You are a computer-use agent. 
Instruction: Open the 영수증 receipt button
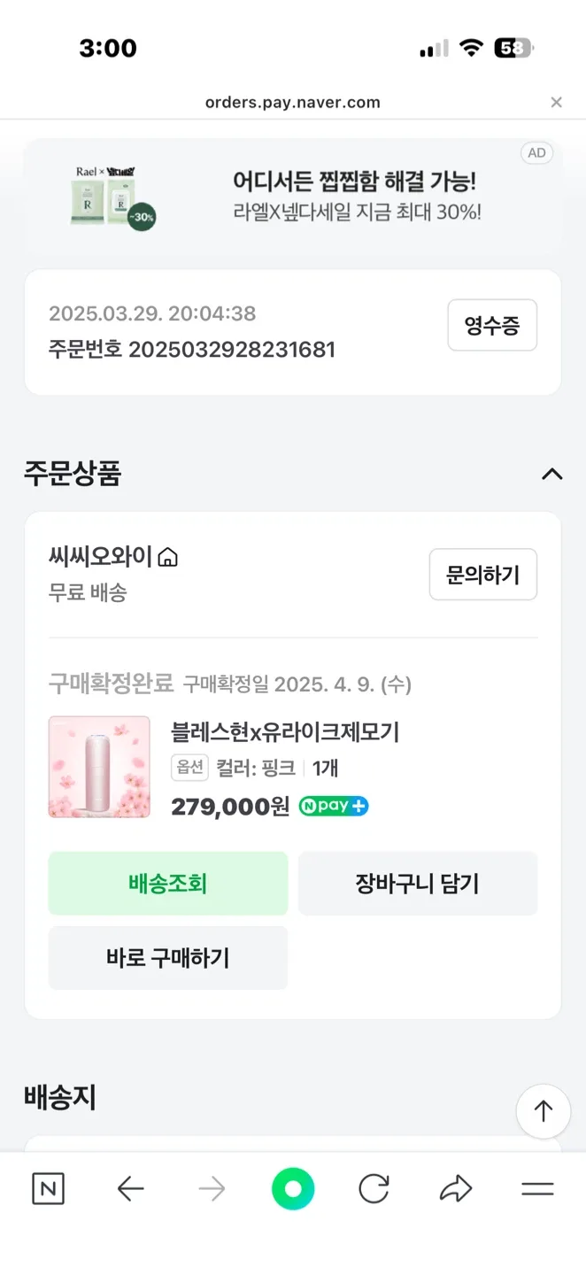(491, 326)
